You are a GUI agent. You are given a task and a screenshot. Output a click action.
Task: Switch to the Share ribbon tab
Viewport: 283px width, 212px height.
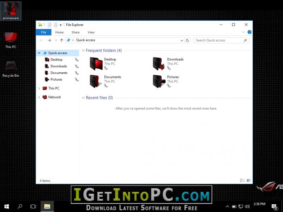click(x=76, y=32)
